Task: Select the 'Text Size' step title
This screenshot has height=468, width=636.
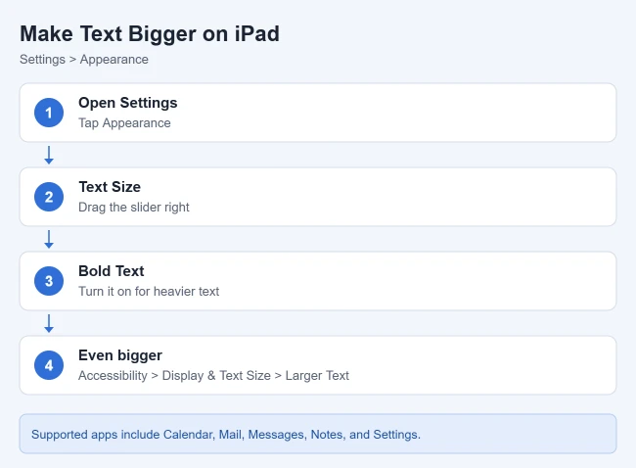Action: (110, 187)
